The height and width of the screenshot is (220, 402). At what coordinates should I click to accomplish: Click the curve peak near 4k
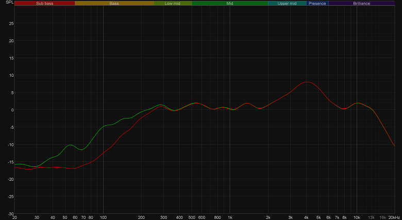307,82
